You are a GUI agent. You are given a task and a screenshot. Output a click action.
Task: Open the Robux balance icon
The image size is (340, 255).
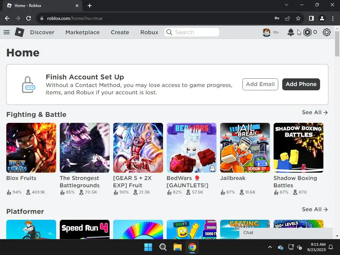pos(307,32)
